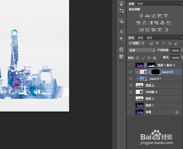The width and height of the screenshot is (183, 149).
Task: Add a Posterize adjustment
Action: click(x=147, y=30)
